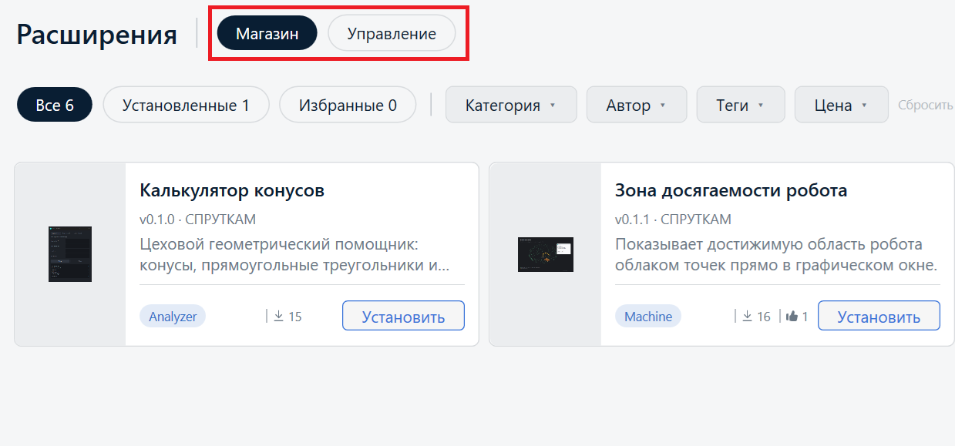The width and height of the screenshot is (955, 446).
Task: Expand the Категория dropdown
Action: [x=511, y=105]
